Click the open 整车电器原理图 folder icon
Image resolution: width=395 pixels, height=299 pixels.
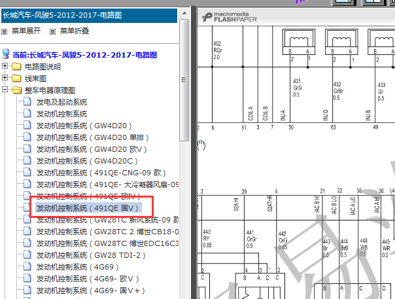click(x=16, y=90)
